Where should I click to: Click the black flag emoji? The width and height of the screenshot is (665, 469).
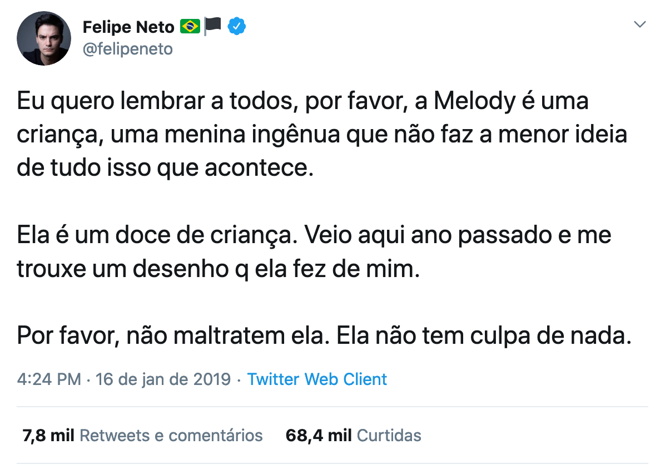click(212, 26)
